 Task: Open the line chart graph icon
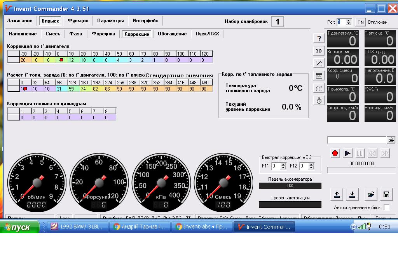[319, 63]
